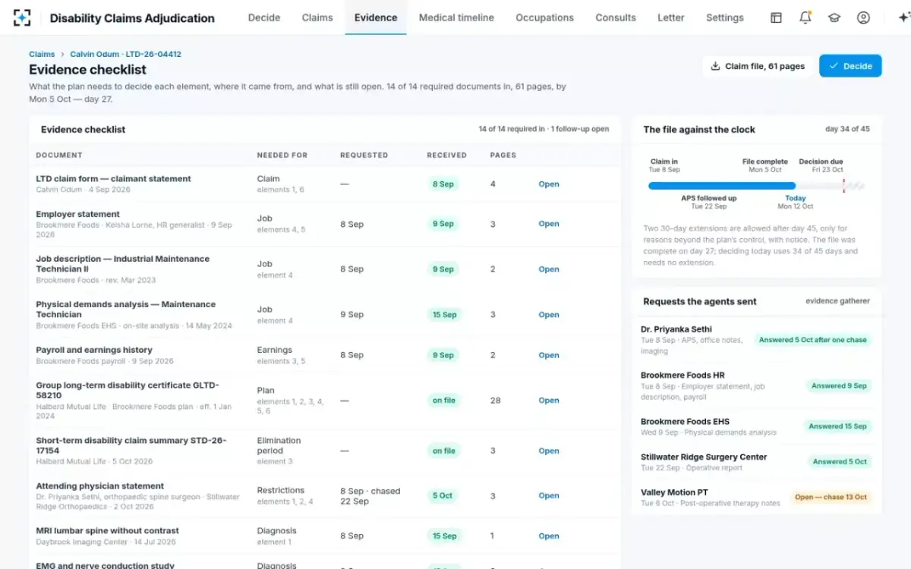
Task: Open the Employer statement document
Action: [x=549, y=224]
